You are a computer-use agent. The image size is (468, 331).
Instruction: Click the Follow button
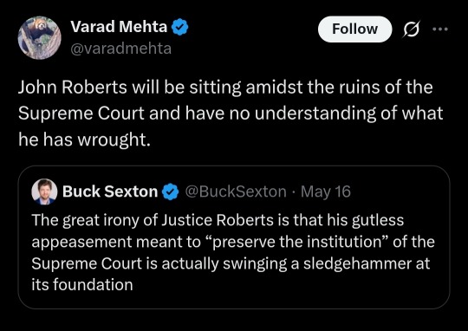354,29
